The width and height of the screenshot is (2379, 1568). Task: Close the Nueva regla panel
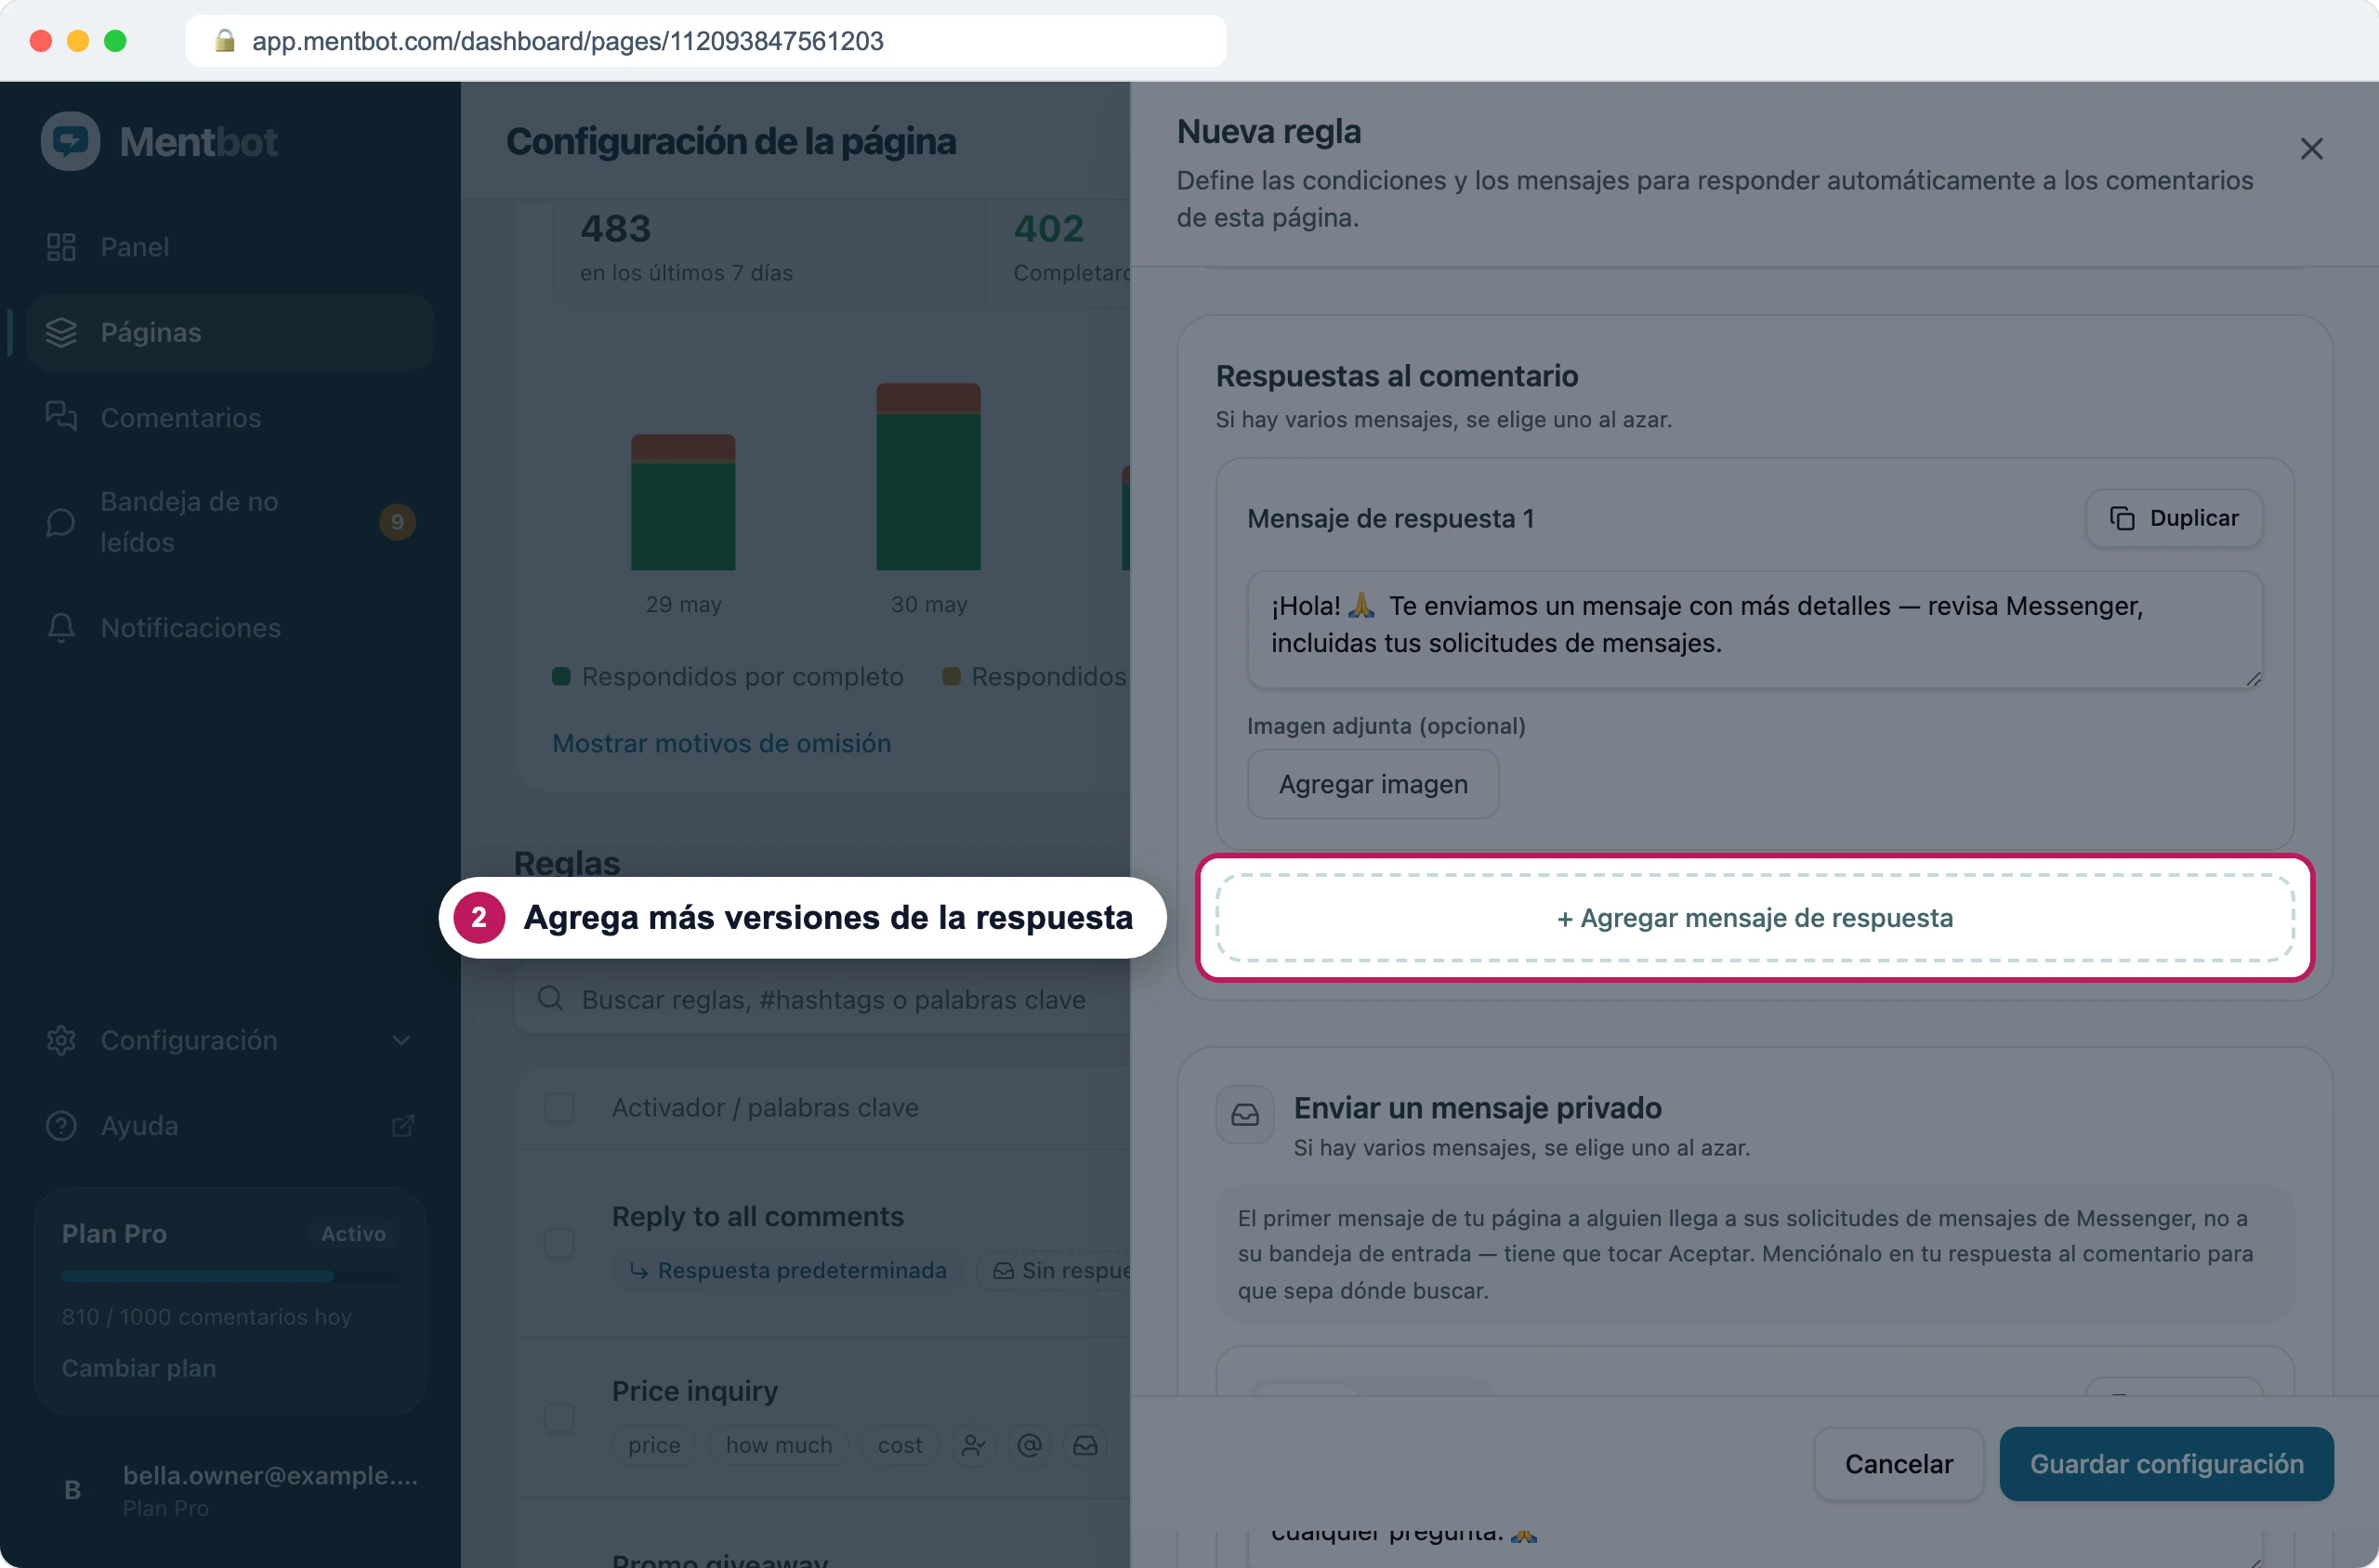tap(2311, 149)
